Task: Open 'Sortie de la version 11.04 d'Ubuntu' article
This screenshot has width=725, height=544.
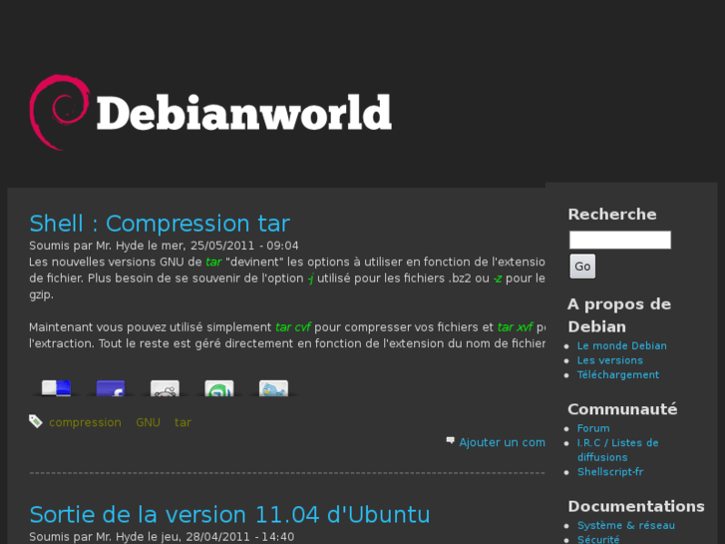Action: (229, 514)
